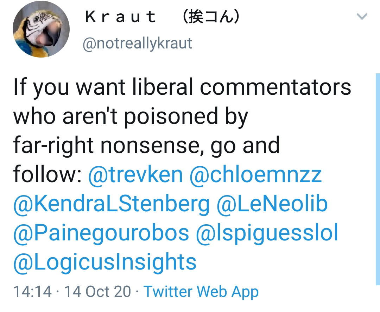Expand the tweet options chevron
Viewport: 380px width, 312px height.
(x=362, y=16)
